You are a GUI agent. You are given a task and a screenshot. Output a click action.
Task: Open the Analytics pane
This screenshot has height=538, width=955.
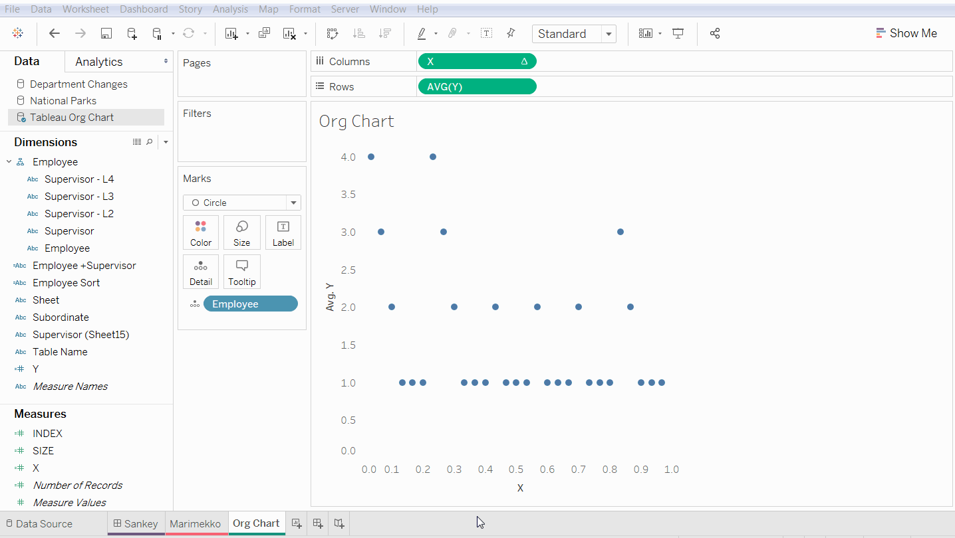tap(98, 60)
